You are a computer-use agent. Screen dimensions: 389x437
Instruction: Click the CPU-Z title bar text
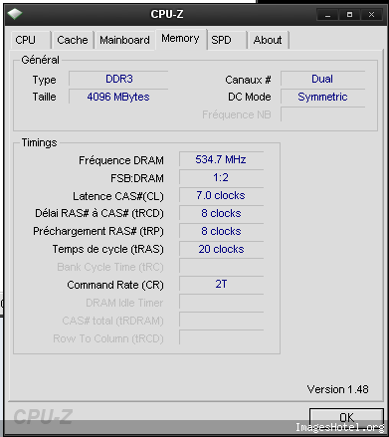pyautogui.click(x=167, y=14)
